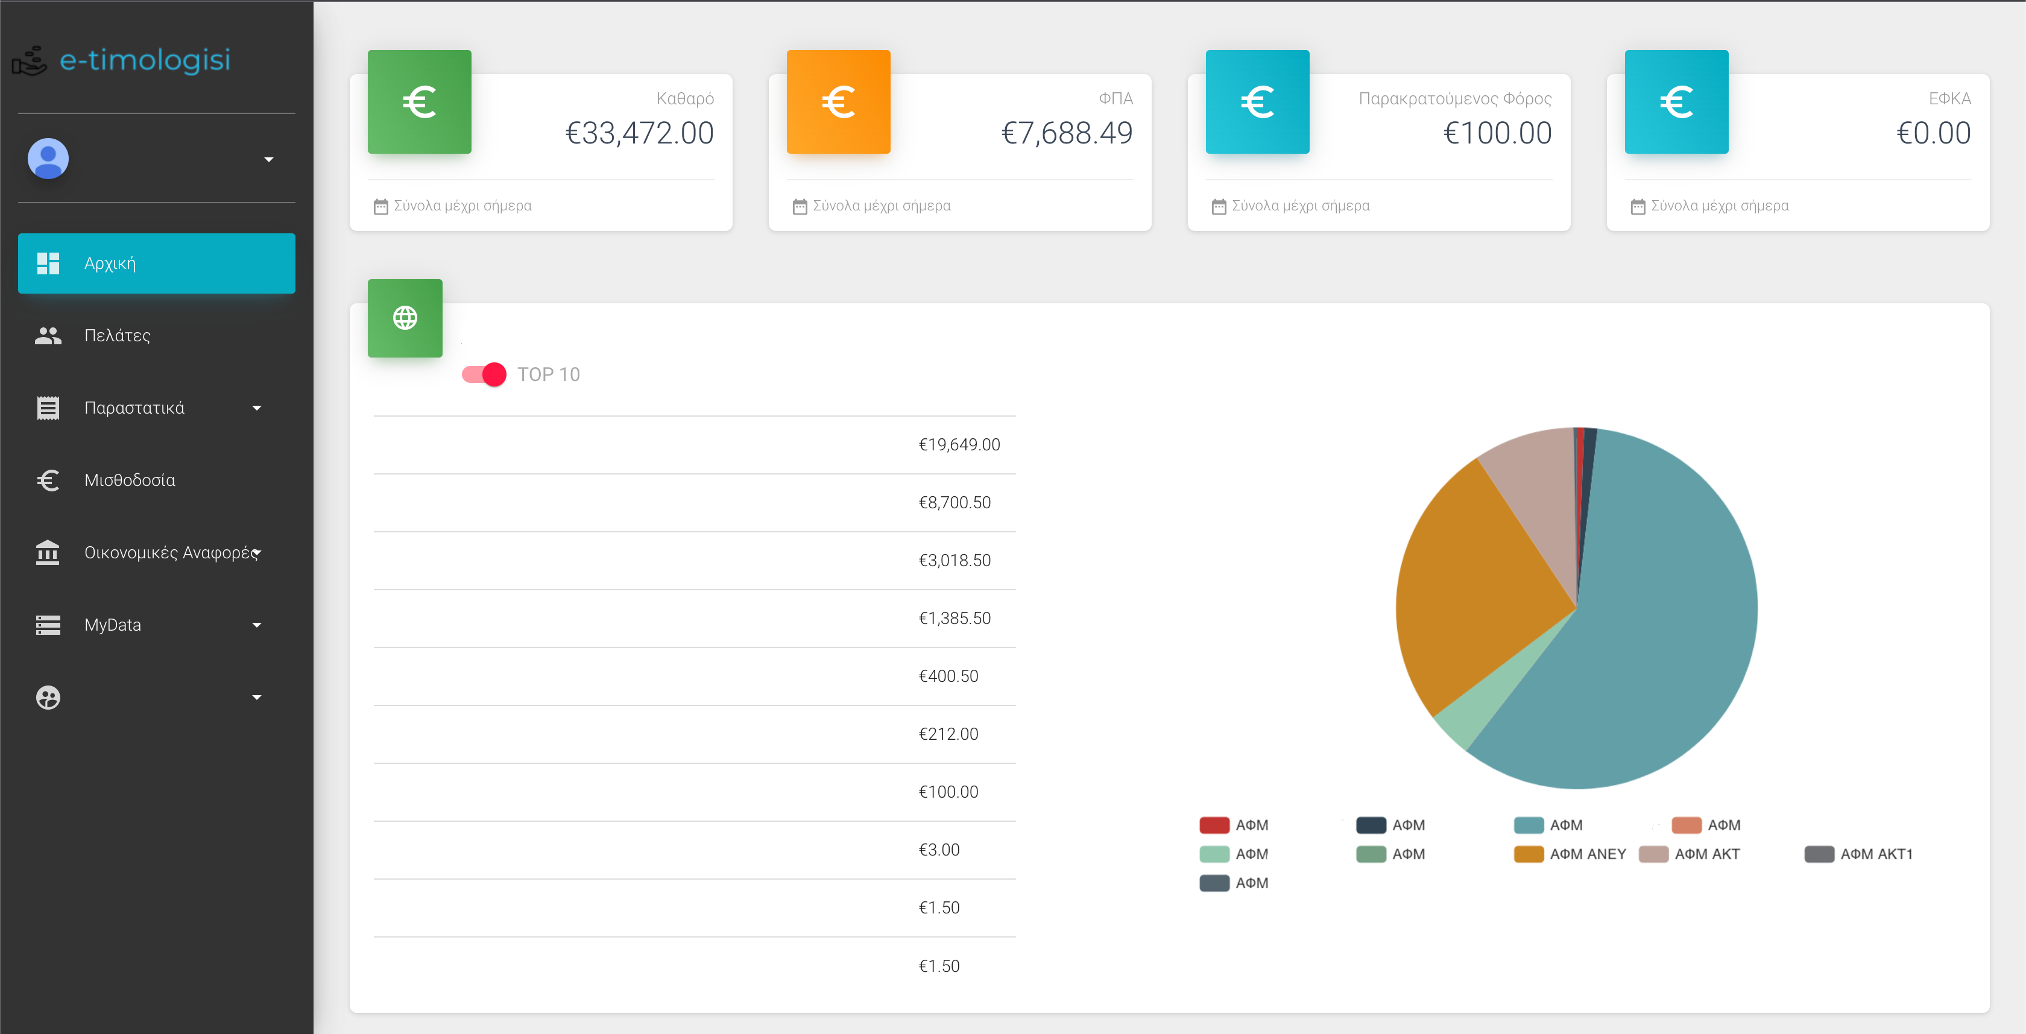Select the €3,018.50 table row

(x=695, y=561)
